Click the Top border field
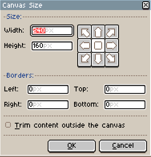This screenshot has width=151, height=157. pyautogui.click(x=125, y=89)
